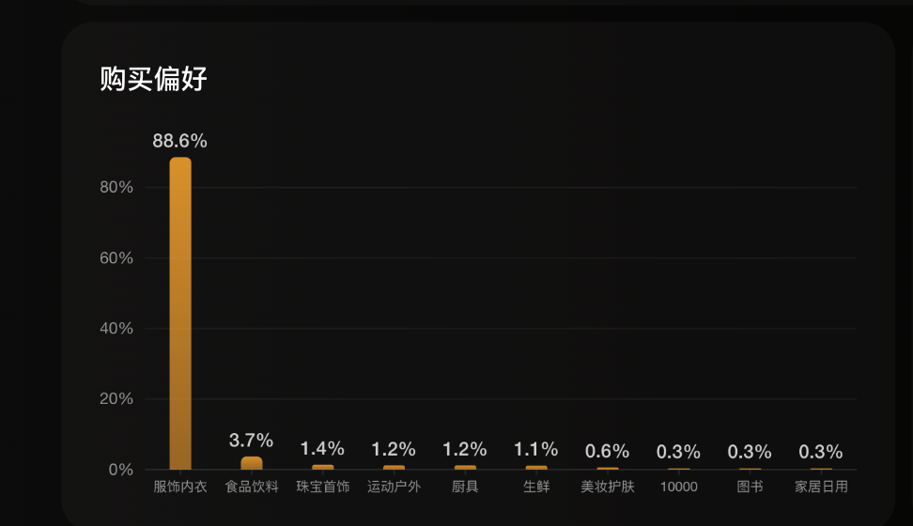Click the 0.6% value label
The image size is (913, 526).
pyautogui.click(x=608, y=451)
